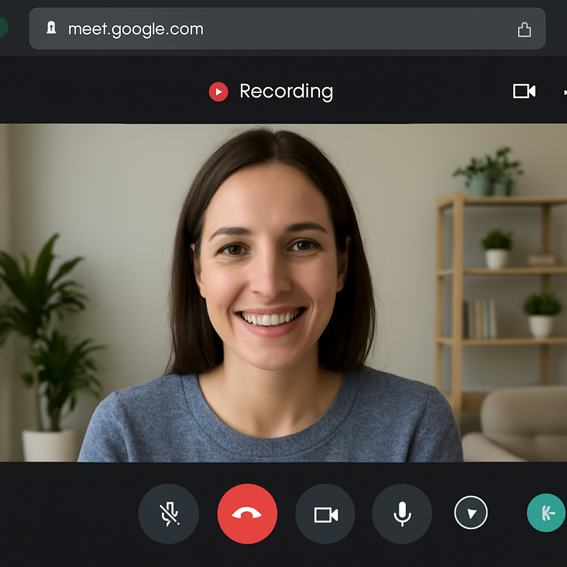This screenshot has width=567, height=567.
Task: Click the share icon inside the address bar
Action: click(x=524, y=30)
